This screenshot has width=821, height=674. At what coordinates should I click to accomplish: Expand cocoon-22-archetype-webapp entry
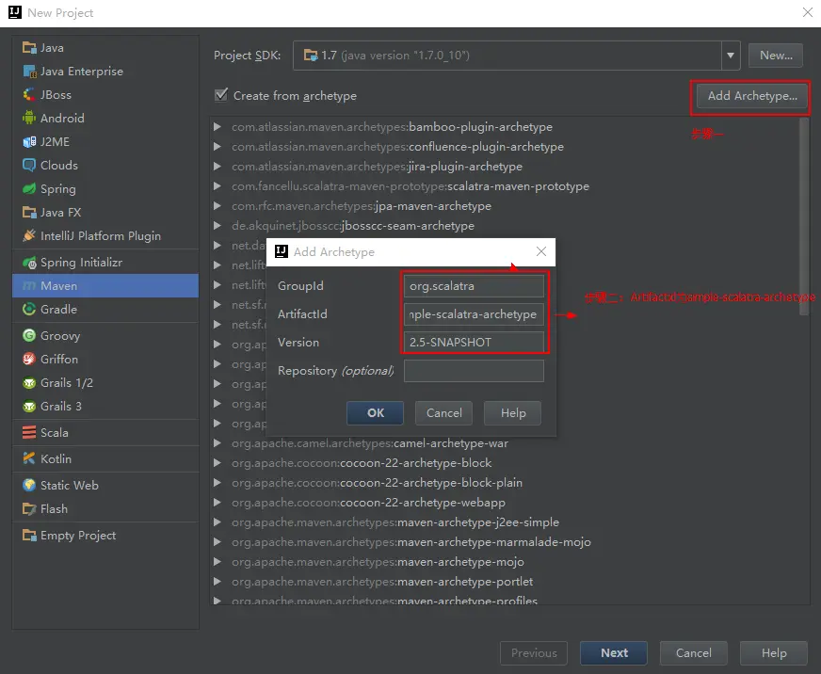click(217, 503)
